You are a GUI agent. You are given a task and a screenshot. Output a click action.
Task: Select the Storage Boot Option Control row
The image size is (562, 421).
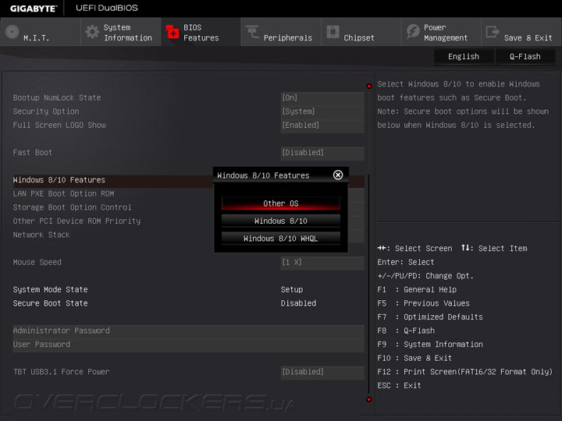[x=113, y=207]
